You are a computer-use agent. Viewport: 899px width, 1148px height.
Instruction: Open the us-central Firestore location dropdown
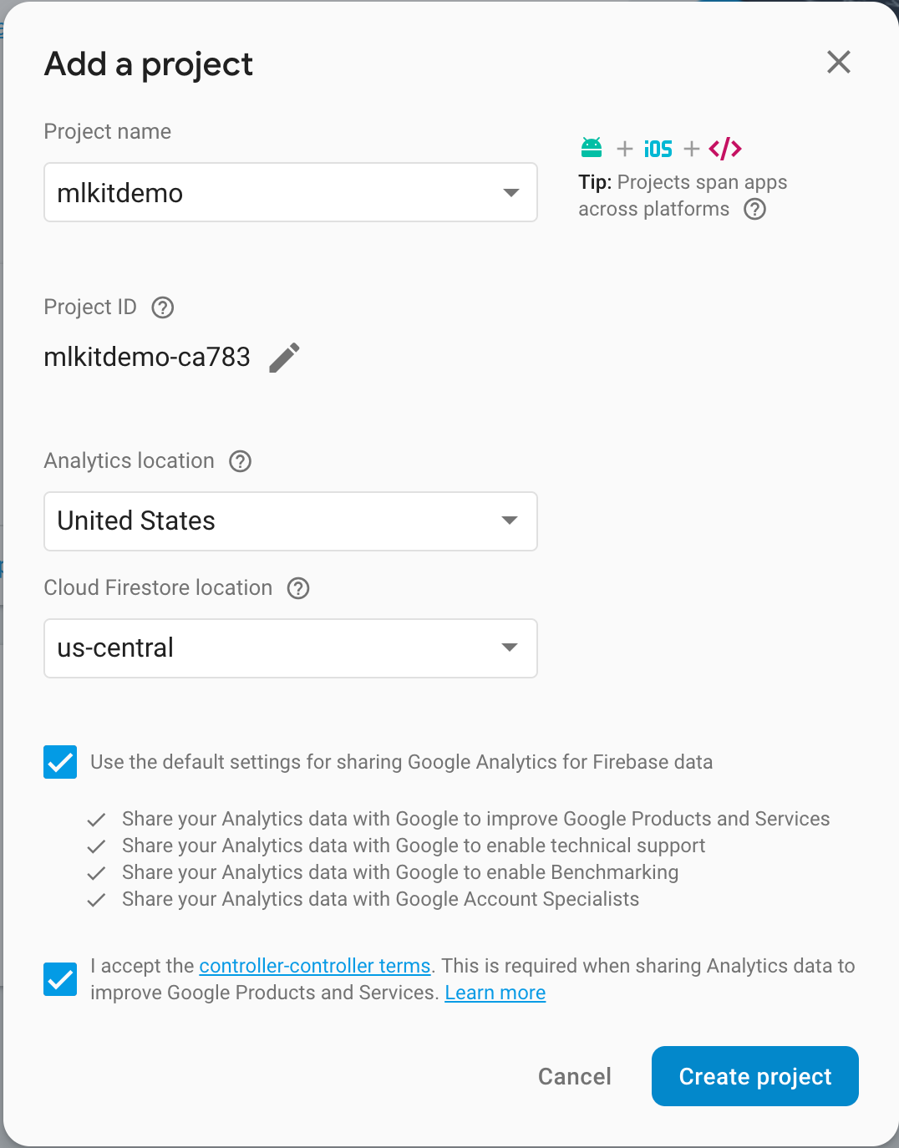point(291,648)
